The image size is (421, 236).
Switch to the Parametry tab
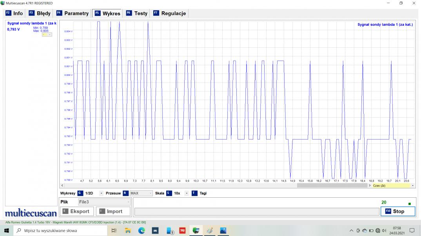tap(73, 13)
